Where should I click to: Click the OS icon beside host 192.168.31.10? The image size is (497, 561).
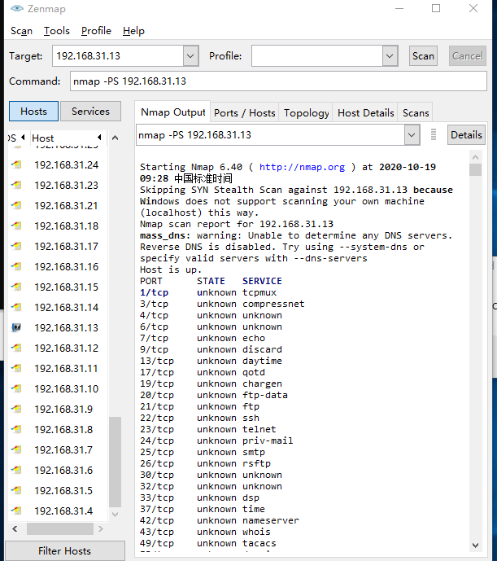pyautogui.click(x=16, y=389)
